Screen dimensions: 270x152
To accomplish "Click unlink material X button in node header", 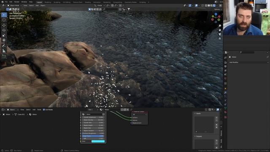I will tap(127, 110).
